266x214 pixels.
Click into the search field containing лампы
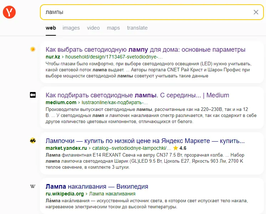[143, 12]
